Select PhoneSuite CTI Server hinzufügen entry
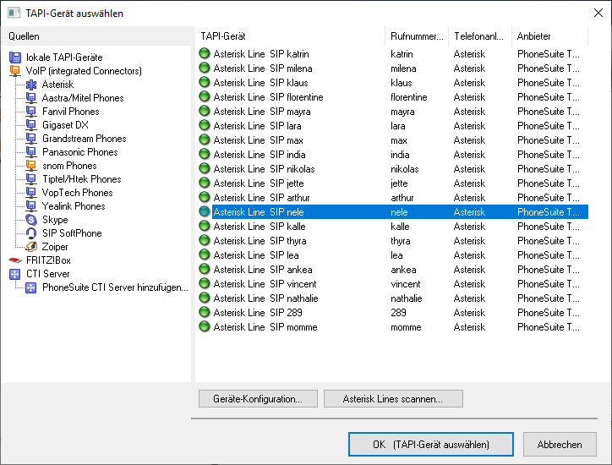This screenshot has height=465, width=612. (x=115, y=287)
